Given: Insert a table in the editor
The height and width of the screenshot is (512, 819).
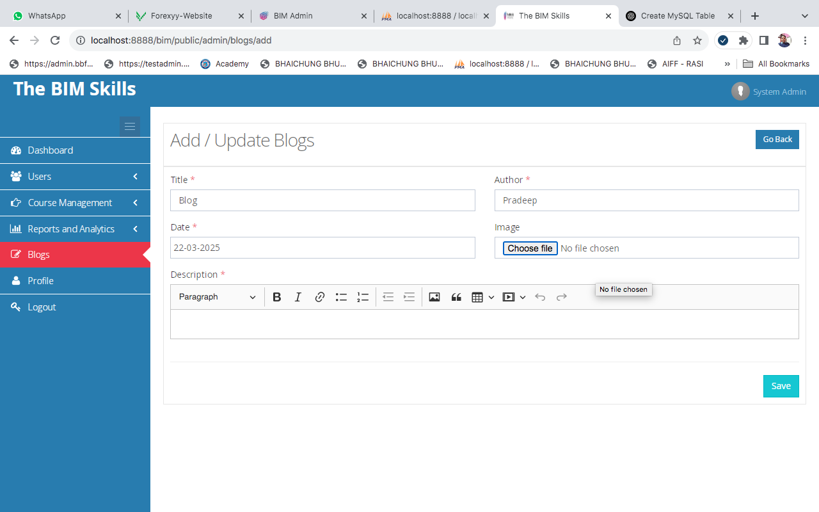Looking at the screenshot, I should (477, 297).
